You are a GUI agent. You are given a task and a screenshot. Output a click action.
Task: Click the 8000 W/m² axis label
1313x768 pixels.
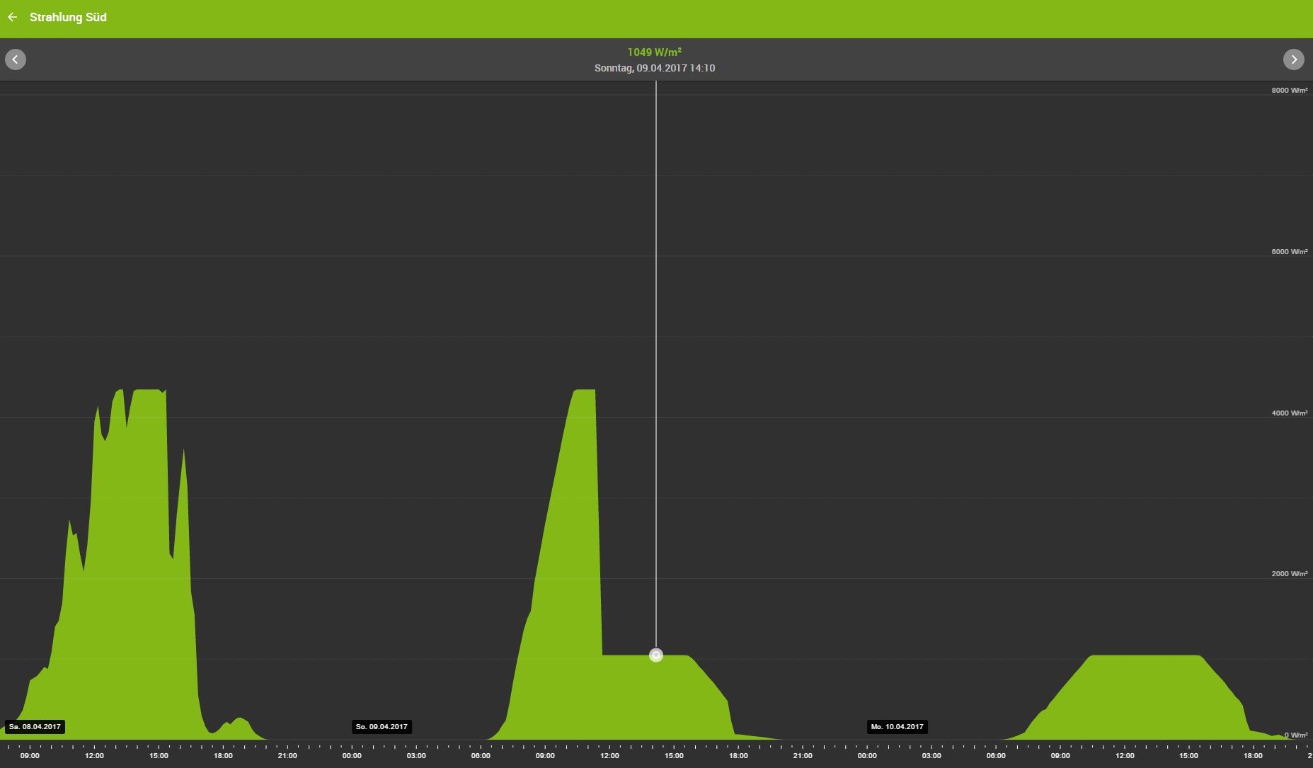tap(1289, 90)
